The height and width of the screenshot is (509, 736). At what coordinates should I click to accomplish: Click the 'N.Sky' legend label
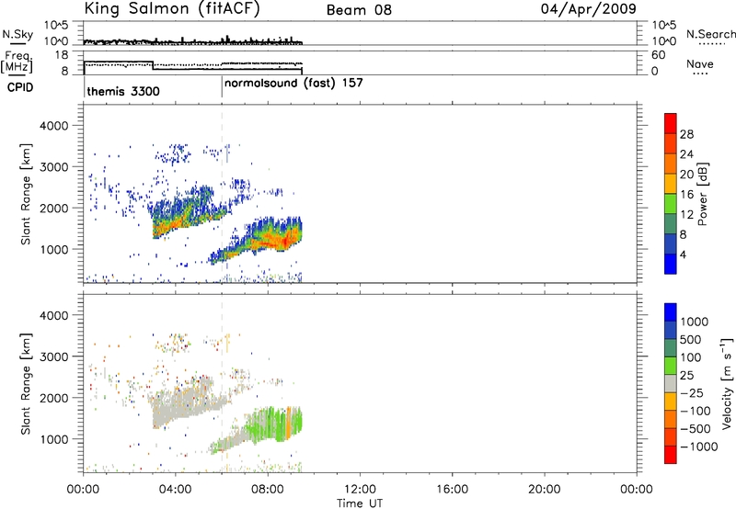[x=17, y=34]
